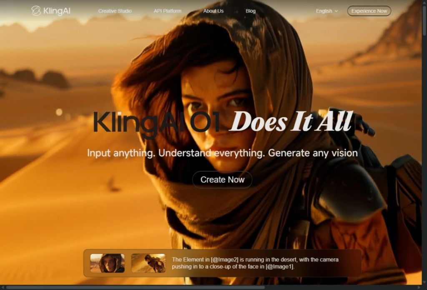The height and width of the screenshot is (290, 427).
Task: Open the Blog page
Action: pyautogui.click(x=250, y=11)
